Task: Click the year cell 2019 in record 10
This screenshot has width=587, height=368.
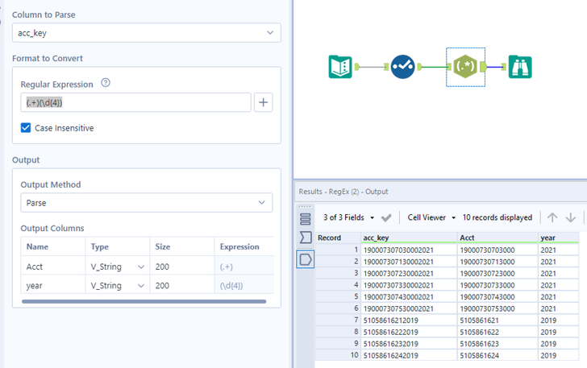Action: point(559,355)
